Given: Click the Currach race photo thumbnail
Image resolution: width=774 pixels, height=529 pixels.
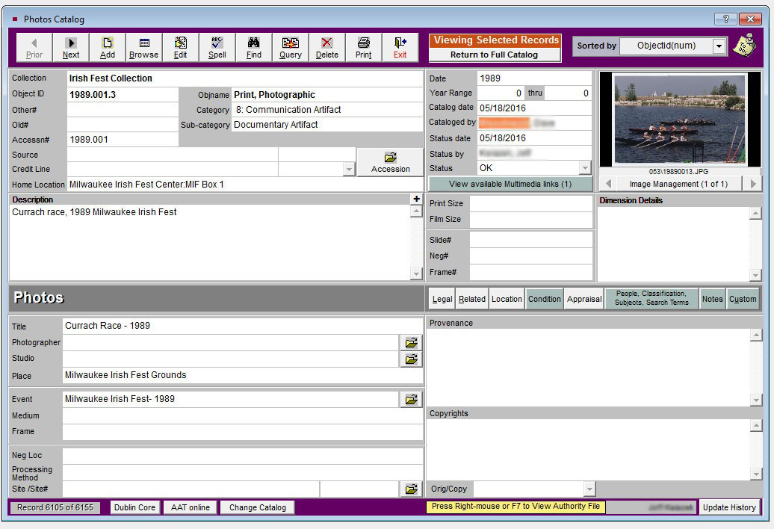Looking at the screenshot, I should coord(680,120).
